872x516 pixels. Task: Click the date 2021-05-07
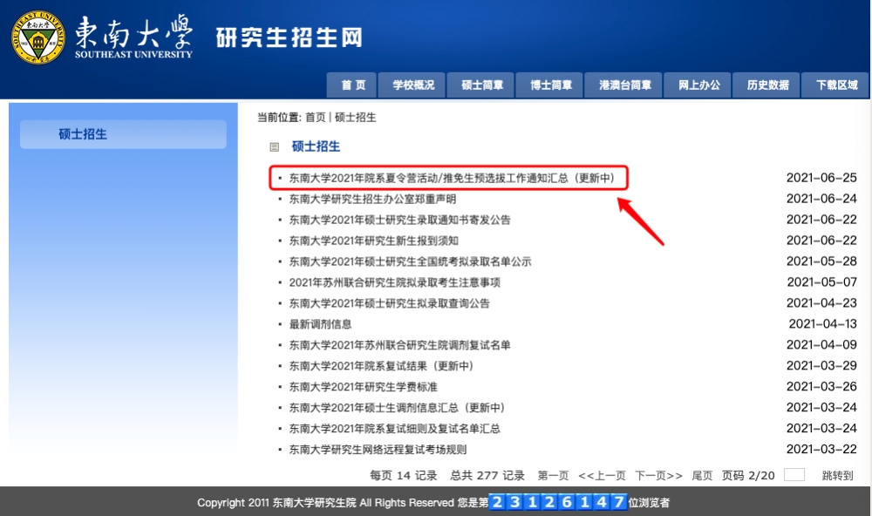[821, 282]
